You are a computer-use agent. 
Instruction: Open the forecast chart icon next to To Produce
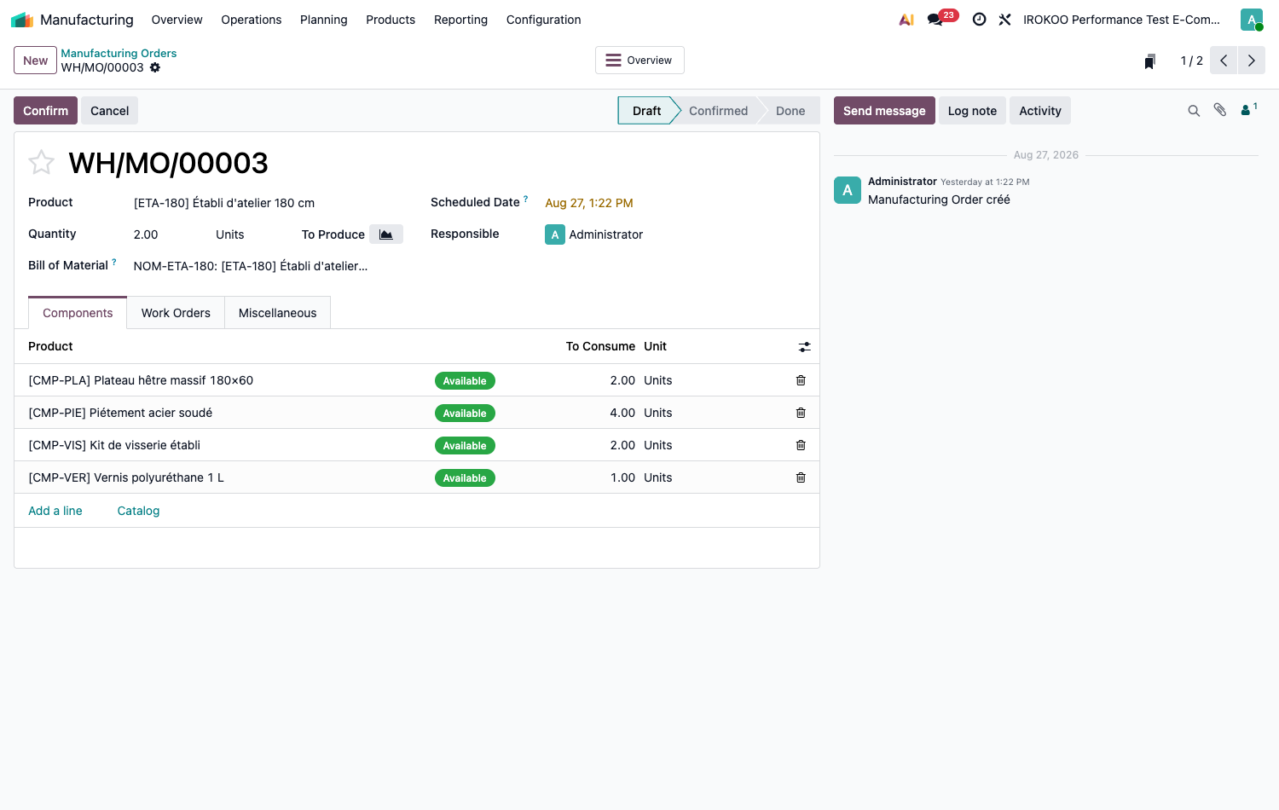point(386,234)
